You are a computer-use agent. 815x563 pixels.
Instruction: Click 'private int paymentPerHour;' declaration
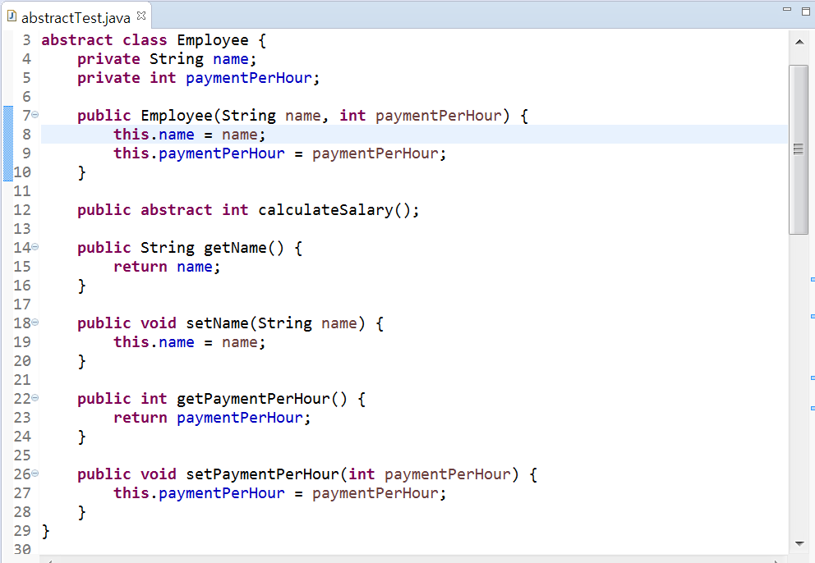199,78
